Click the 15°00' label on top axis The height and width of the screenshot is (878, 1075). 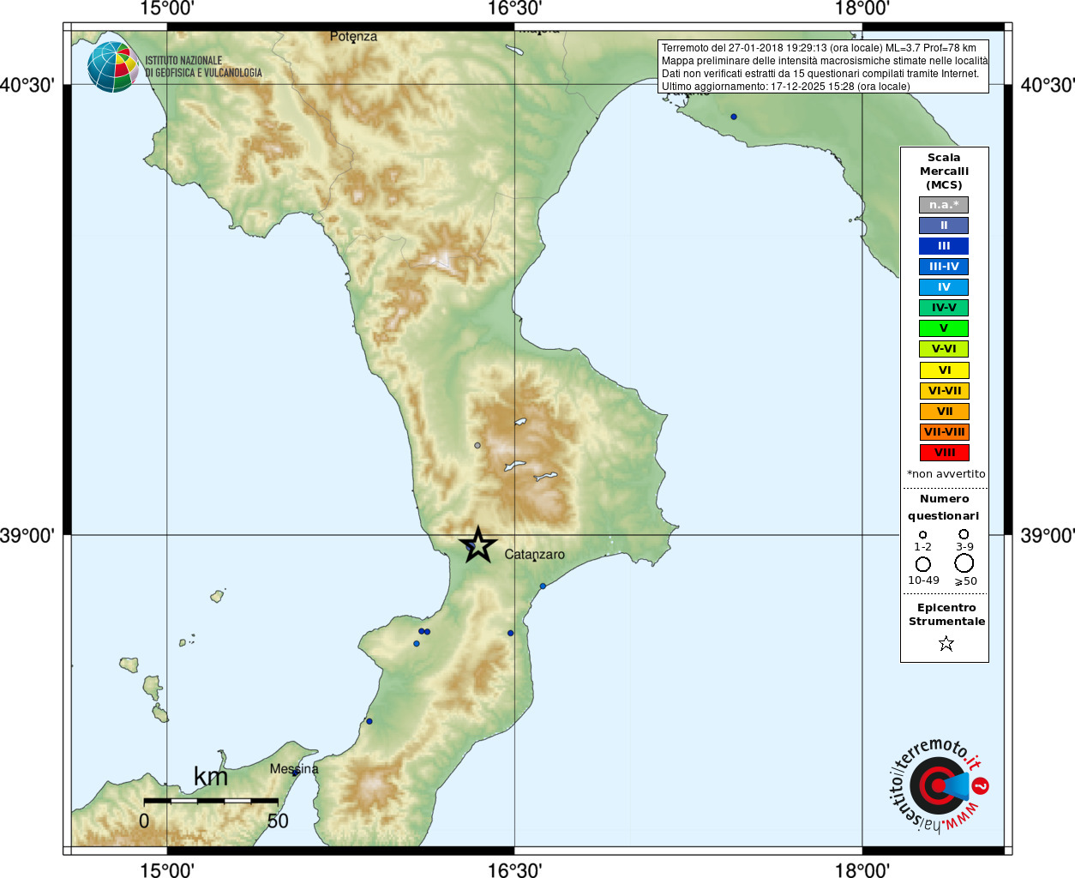[167, 9]
